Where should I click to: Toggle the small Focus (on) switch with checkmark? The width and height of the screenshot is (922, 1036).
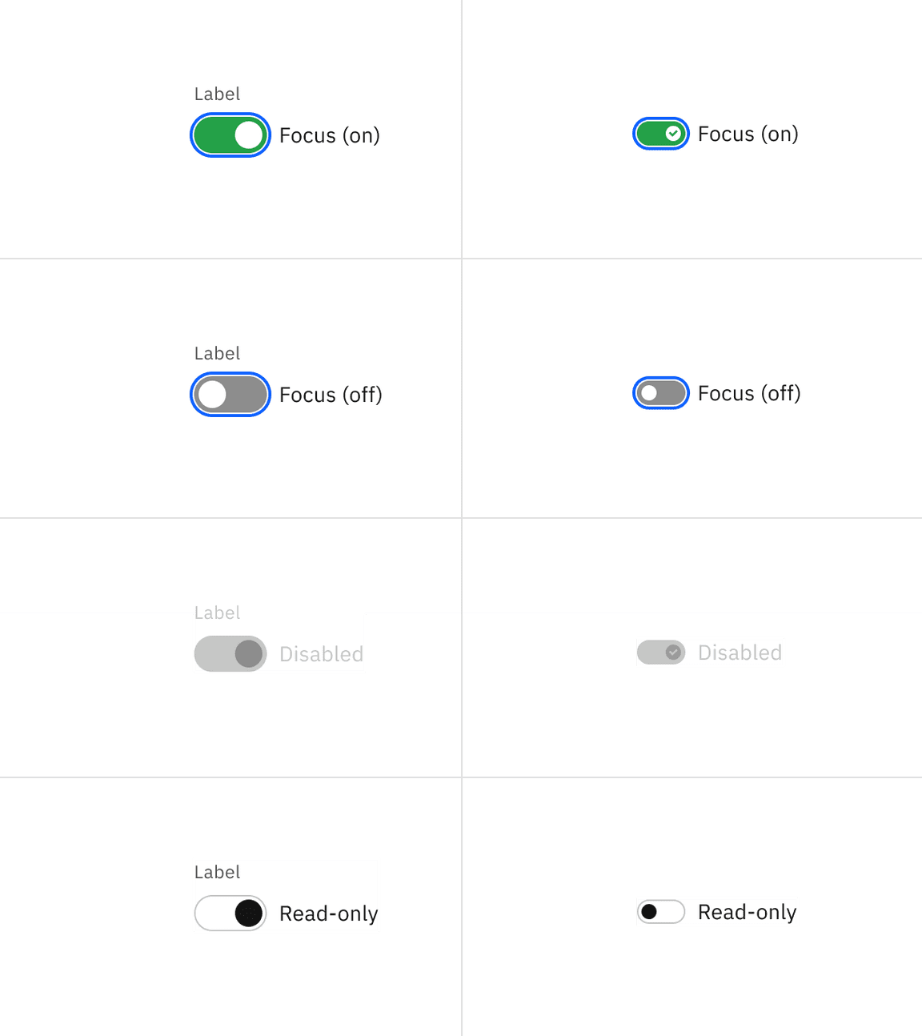pos(661,134)
